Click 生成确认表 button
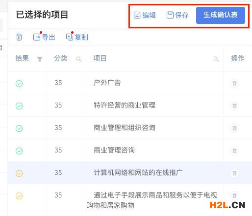Image resolution: width=252 pixels, height=216 pixels. 221,15
